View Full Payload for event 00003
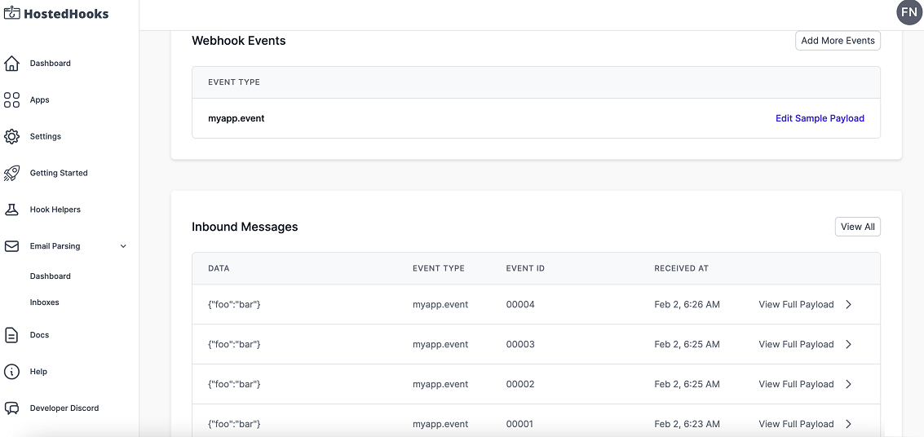This screenshot has width=924, height=437. (796, 345)
